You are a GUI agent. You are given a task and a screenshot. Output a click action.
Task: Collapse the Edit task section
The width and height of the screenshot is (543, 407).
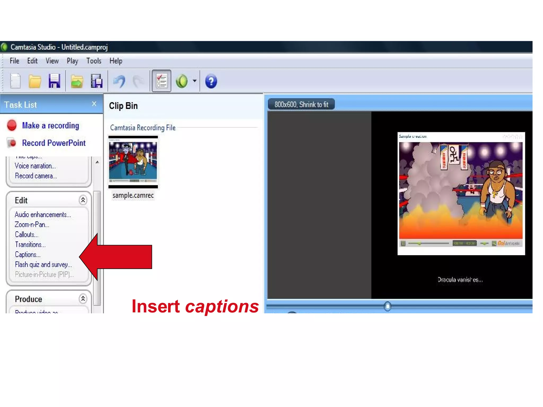83,200
